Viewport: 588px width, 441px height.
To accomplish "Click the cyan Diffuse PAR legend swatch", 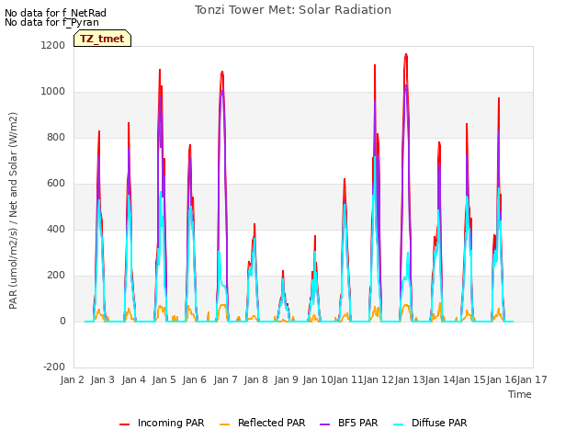I will pyautogui.click(x=399, y=424).
